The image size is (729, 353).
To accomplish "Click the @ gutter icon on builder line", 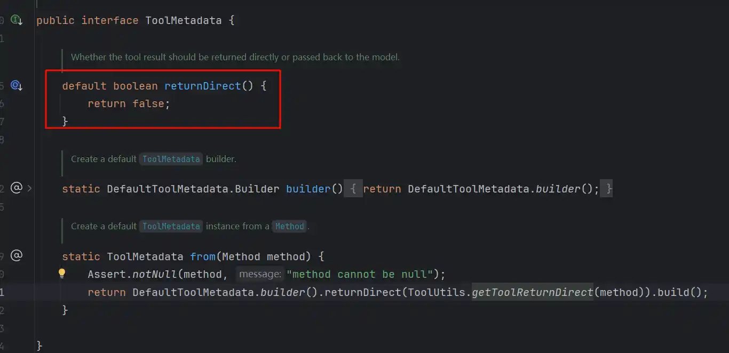I will pyautogui.click(x=17, y=188).
